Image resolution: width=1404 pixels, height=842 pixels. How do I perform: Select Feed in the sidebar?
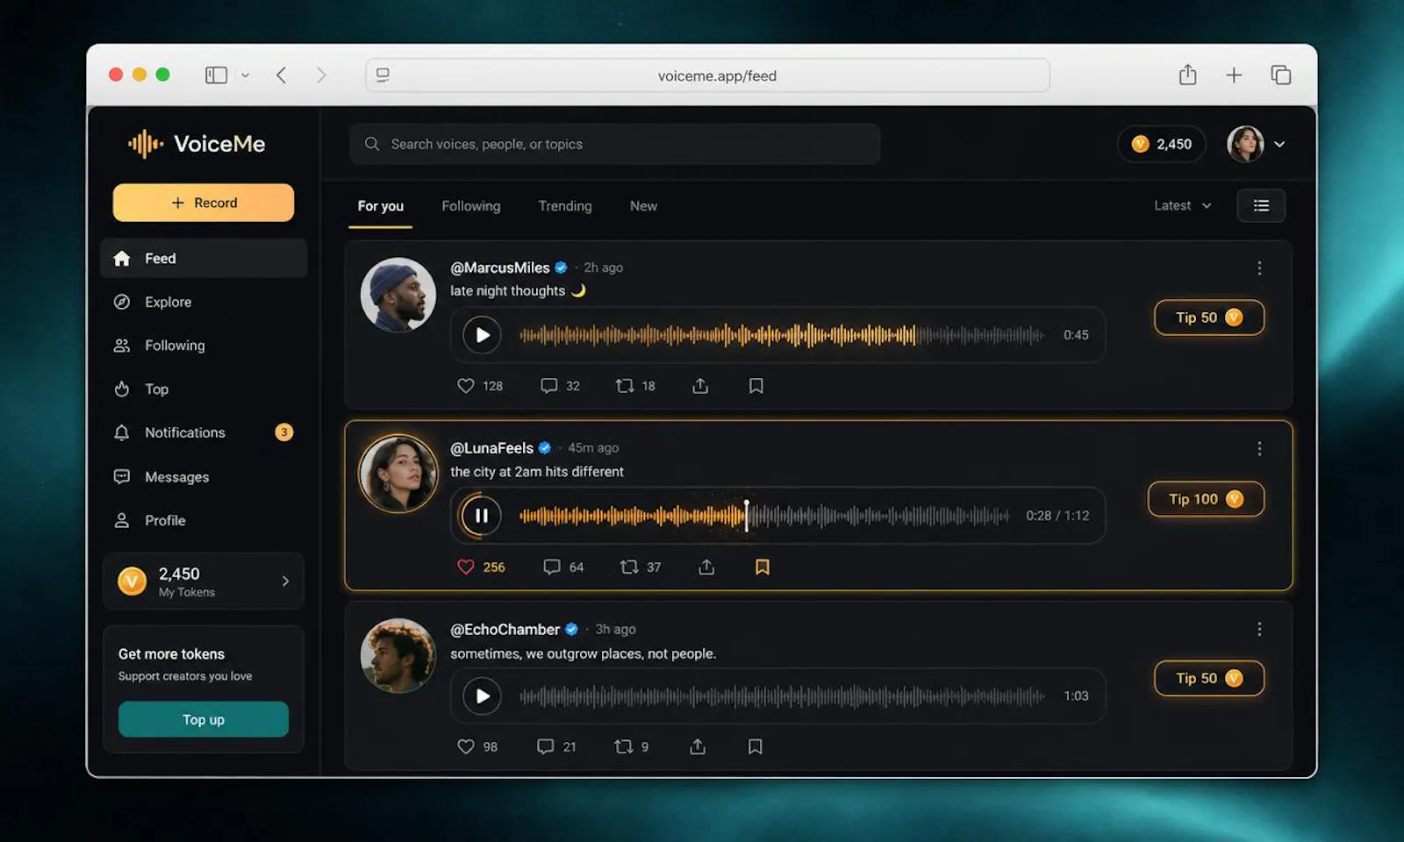204,258
